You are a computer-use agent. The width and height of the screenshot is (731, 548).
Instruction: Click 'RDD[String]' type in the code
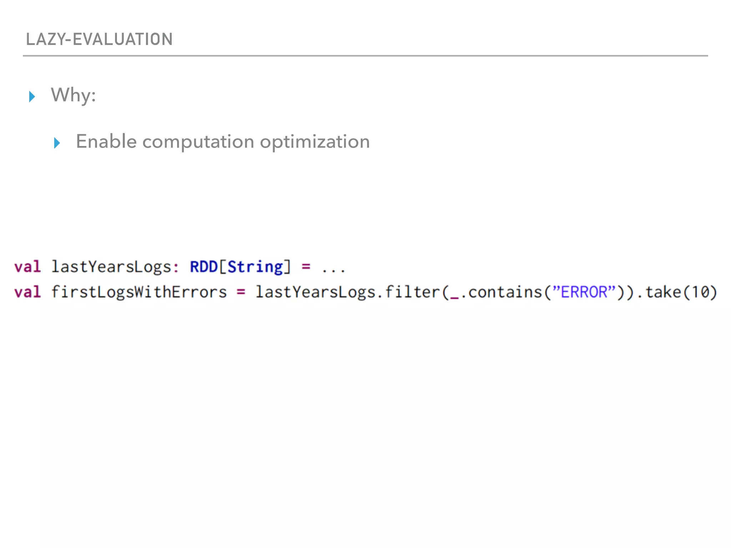point(240,267)
